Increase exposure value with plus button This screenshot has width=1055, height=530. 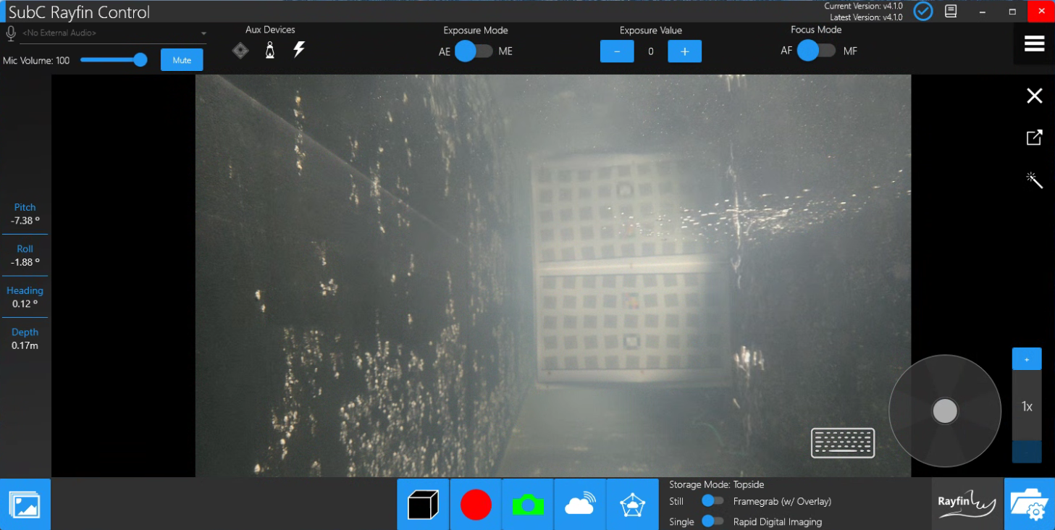click(x=684, y=51)
